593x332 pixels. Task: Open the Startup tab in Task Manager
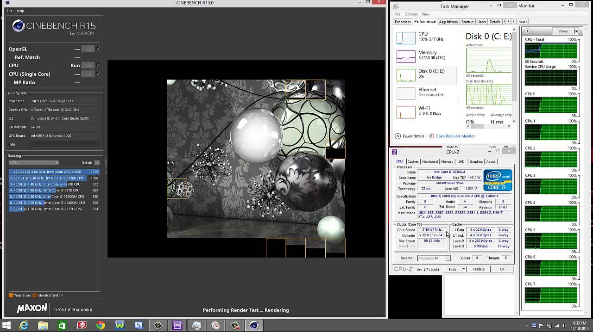(x=467, y=22)
